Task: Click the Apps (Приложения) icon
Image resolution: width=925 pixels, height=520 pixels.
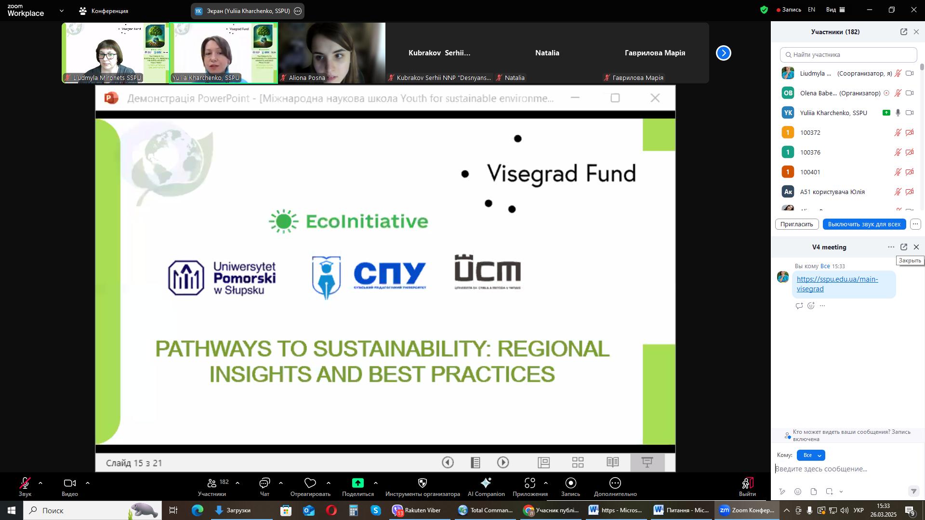Action: click(530, 483)
